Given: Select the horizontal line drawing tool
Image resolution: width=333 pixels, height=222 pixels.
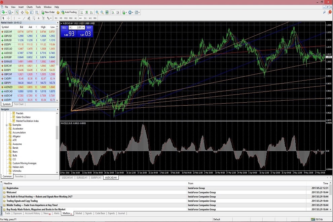Looking at the screenshot, I should pyautogui.click(x=19, y=18).
